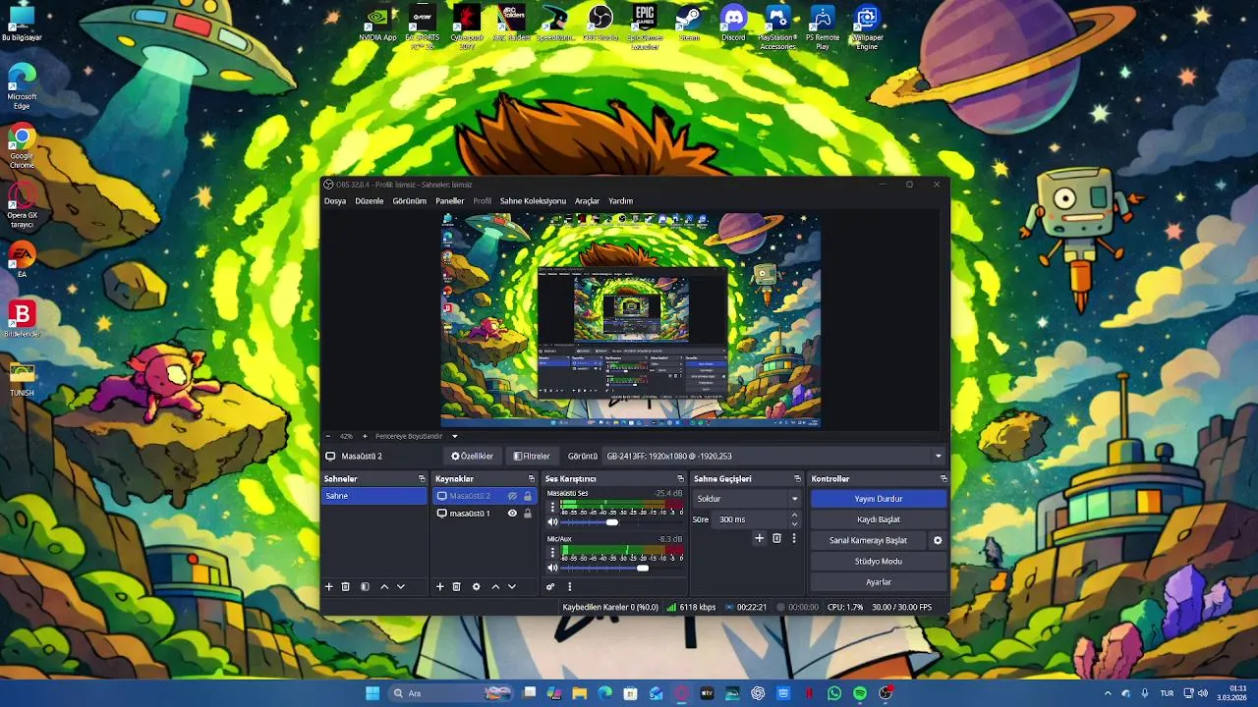Enable Stüdyo Modu
This screenshot has width=1258, height=707.
tap(879, 561)
